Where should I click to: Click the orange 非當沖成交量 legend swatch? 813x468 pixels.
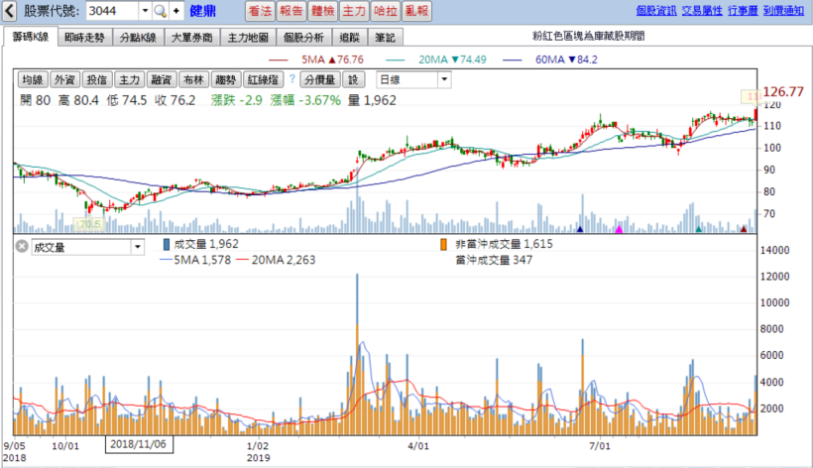(x=442, y=243)
